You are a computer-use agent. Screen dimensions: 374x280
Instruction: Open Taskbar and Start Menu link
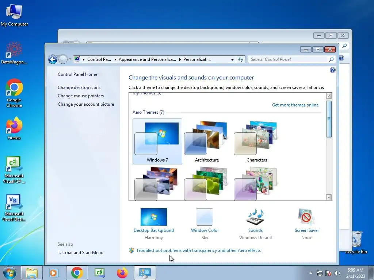(x=80, y=252)
